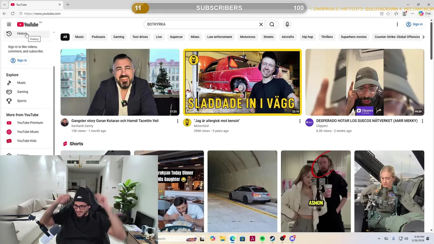Open the DESPERADO Clipperz video thumbnail
The height and width of the screenshot is (244, 434).
(365, 82)
